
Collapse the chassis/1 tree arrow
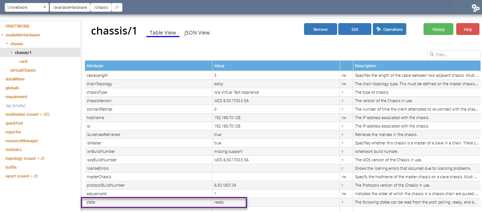tap(12, 53)
